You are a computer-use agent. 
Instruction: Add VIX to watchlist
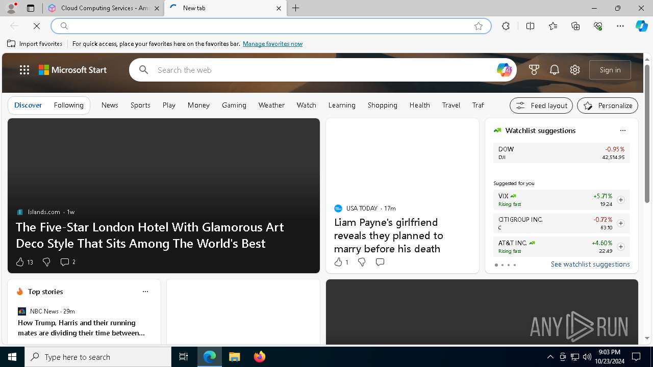[x=620, y=200]
